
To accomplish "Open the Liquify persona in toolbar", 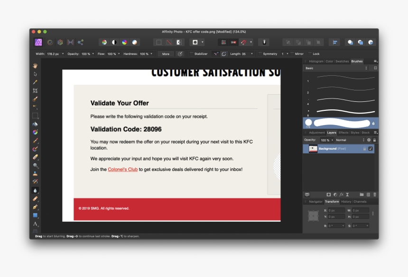I will tap(50, 42).
